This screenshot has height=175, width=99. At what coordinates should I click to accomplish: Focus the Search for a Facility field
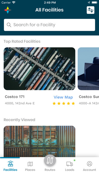click(x=49, y=25)
